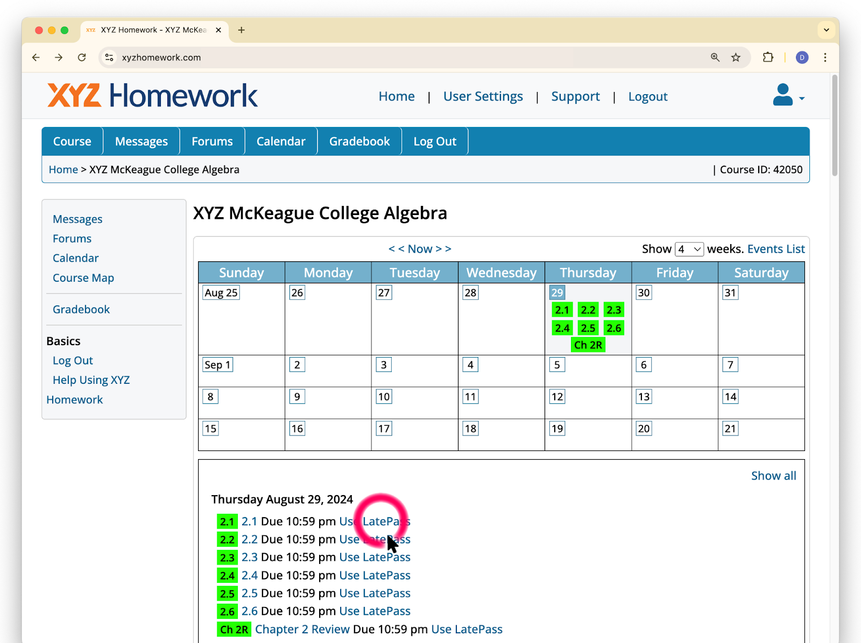Screen dimensions: 861x643
Task: Go to Home in top navigation
Action: pos(397,97)
